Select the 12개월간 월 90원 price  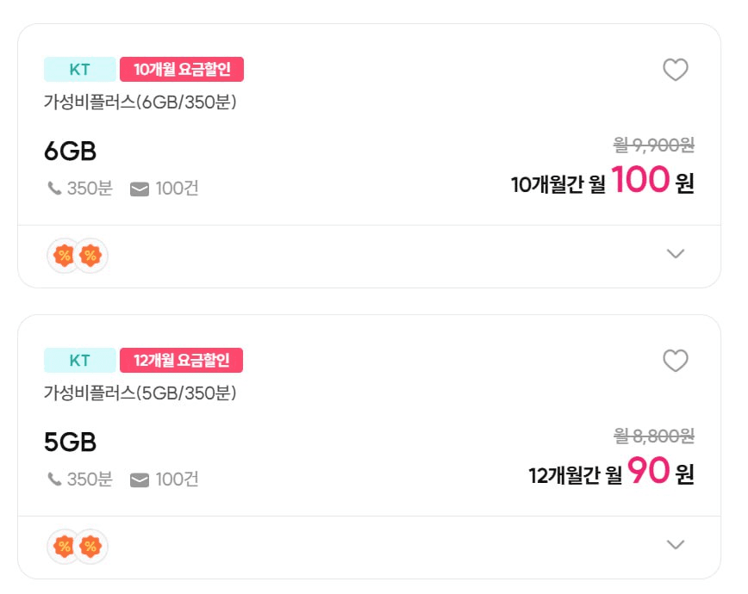(x=610, y=473)
